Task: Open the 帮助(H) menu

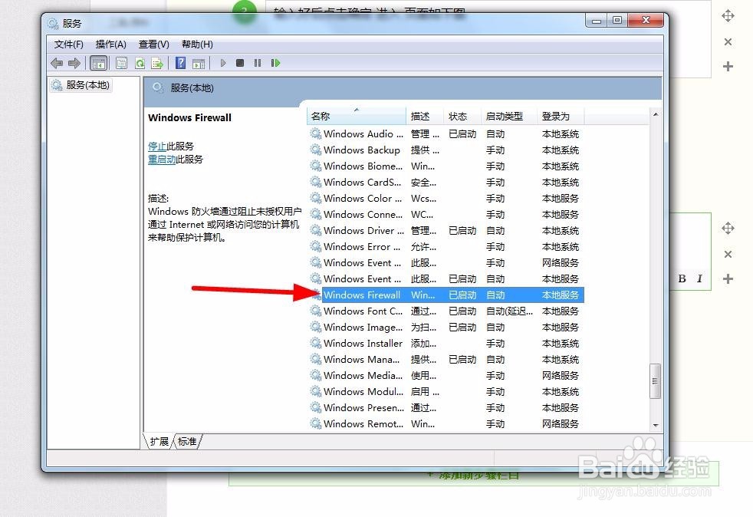Action: pos(197,44)
